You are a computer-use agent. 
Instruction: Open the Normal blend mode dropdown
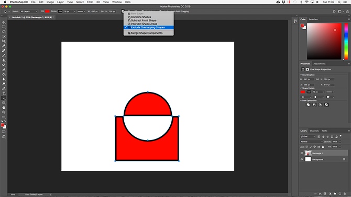pyautogui.click(x=311, y=142)
